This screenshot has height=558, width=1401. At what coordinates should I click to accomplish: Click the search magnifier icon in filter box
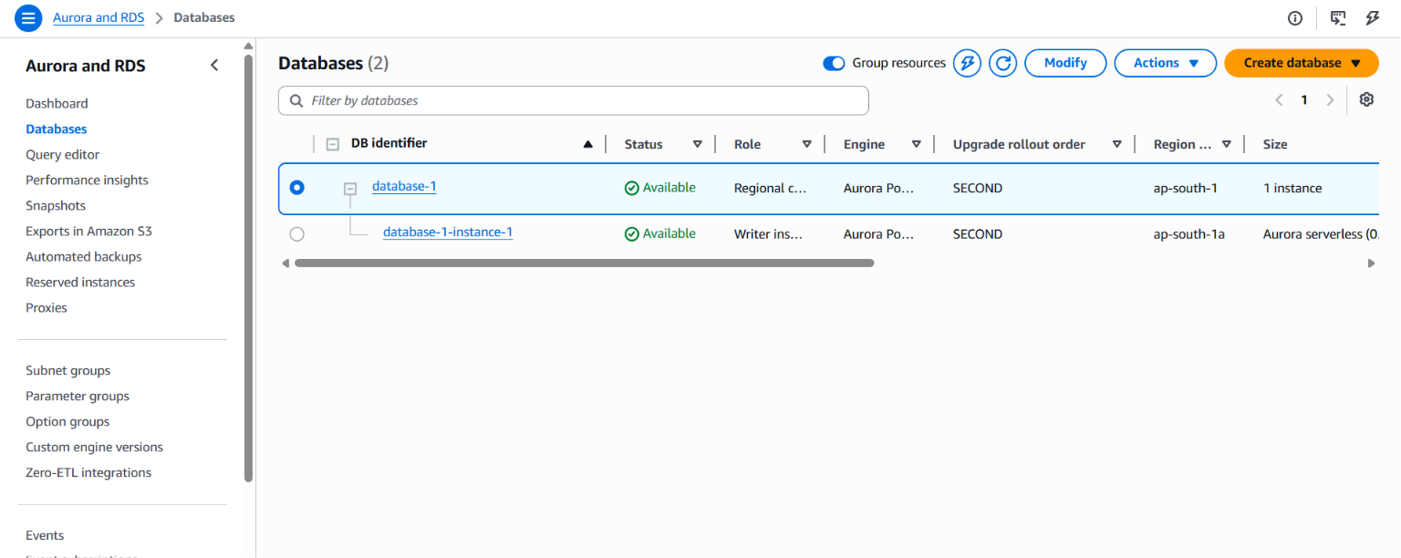coord(296,101)
